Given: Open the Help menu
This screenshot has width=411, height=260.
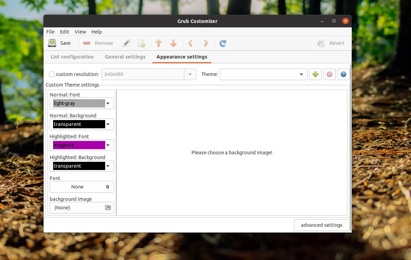Looking at the screenshot, I should 97,32.
